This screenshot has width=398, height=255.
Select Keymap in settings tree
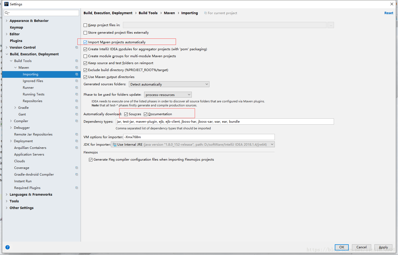pyautogui.click(x=16, y=28)
